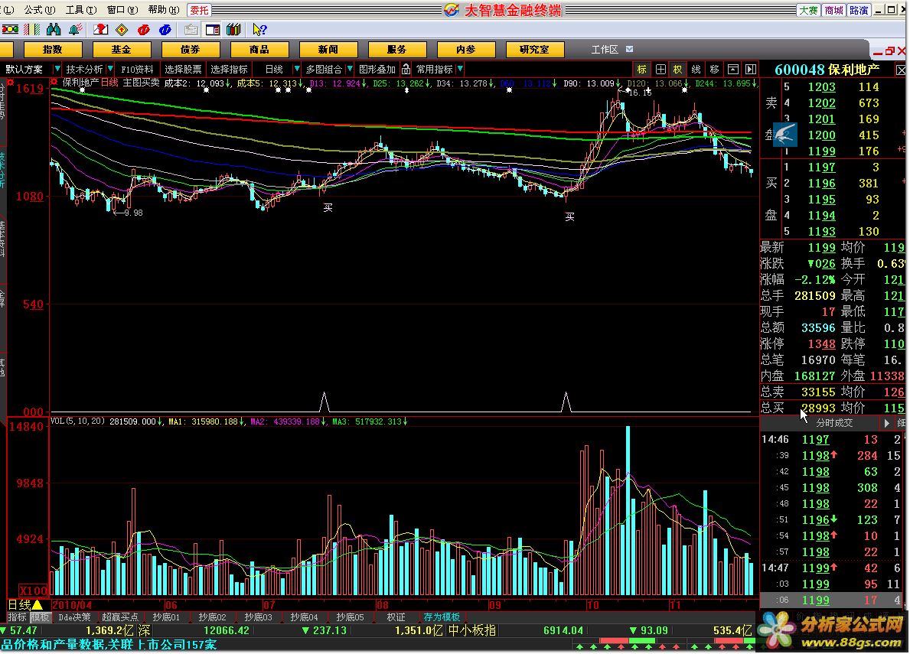Select the 权证 tab
Screen dimensions: 910x654
point(396,617)
